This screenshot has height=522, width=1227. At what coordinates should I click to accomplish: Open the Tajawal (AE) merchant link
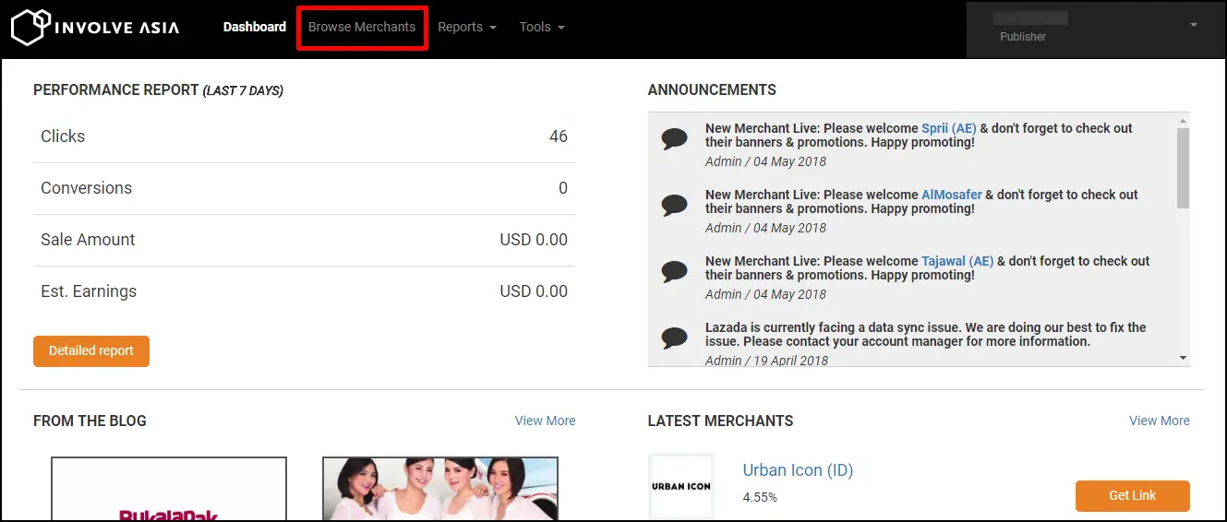pyautogui.click(x=957, y=261)
